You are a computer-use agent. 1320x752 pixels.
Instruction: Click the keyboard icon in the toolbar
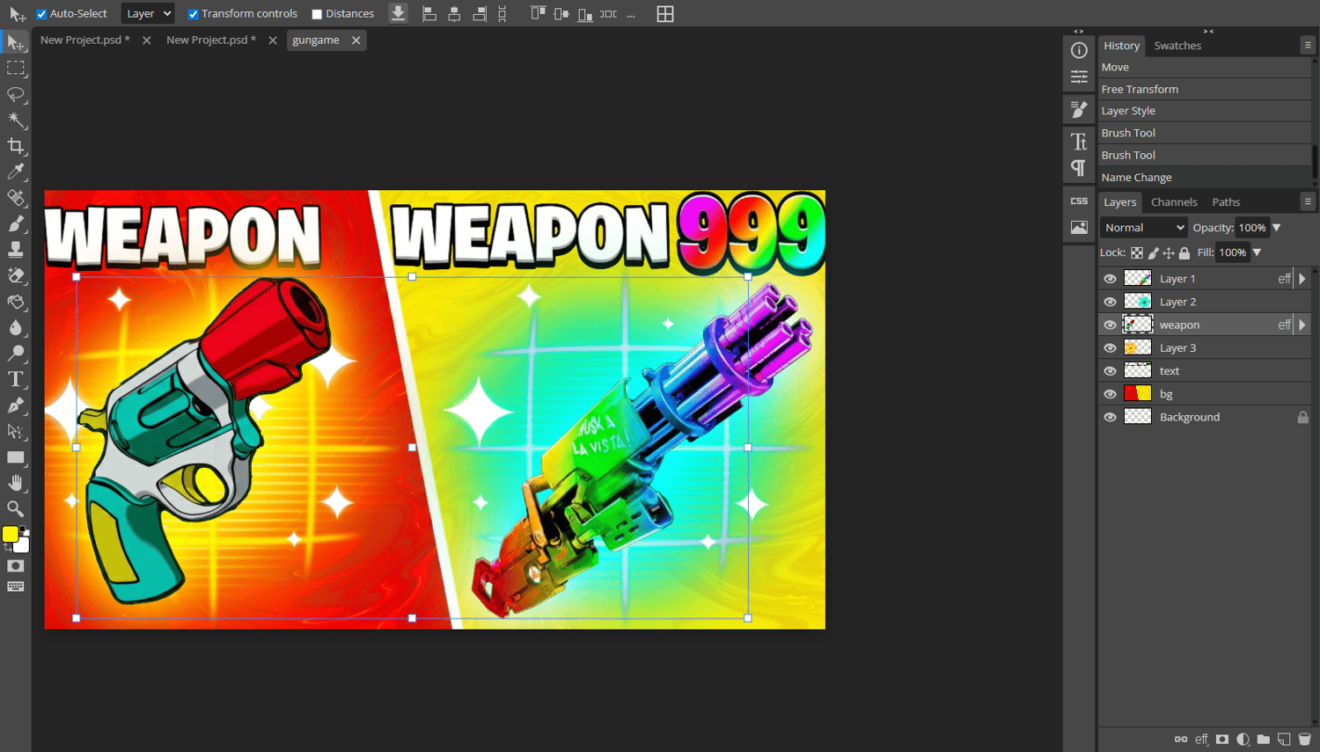click(x=16, y=587)
